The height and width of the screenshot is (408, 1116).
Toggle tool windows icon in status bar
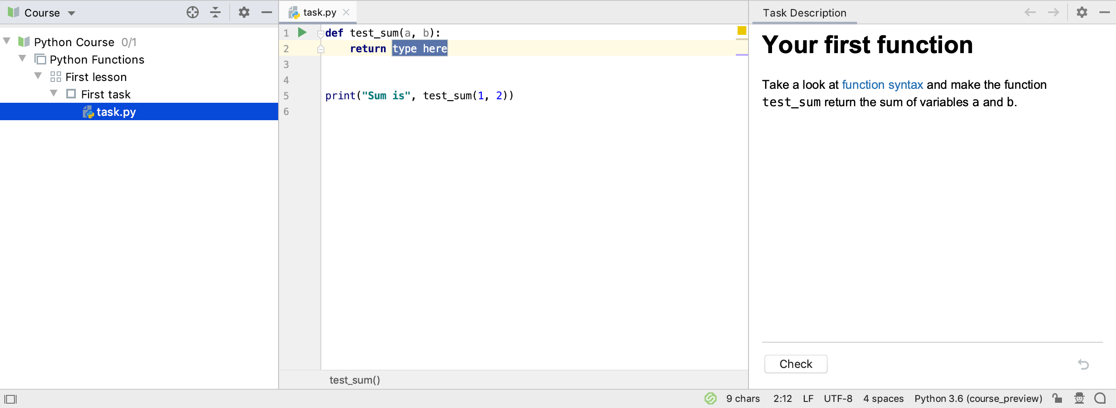click(x=10, y=399)
